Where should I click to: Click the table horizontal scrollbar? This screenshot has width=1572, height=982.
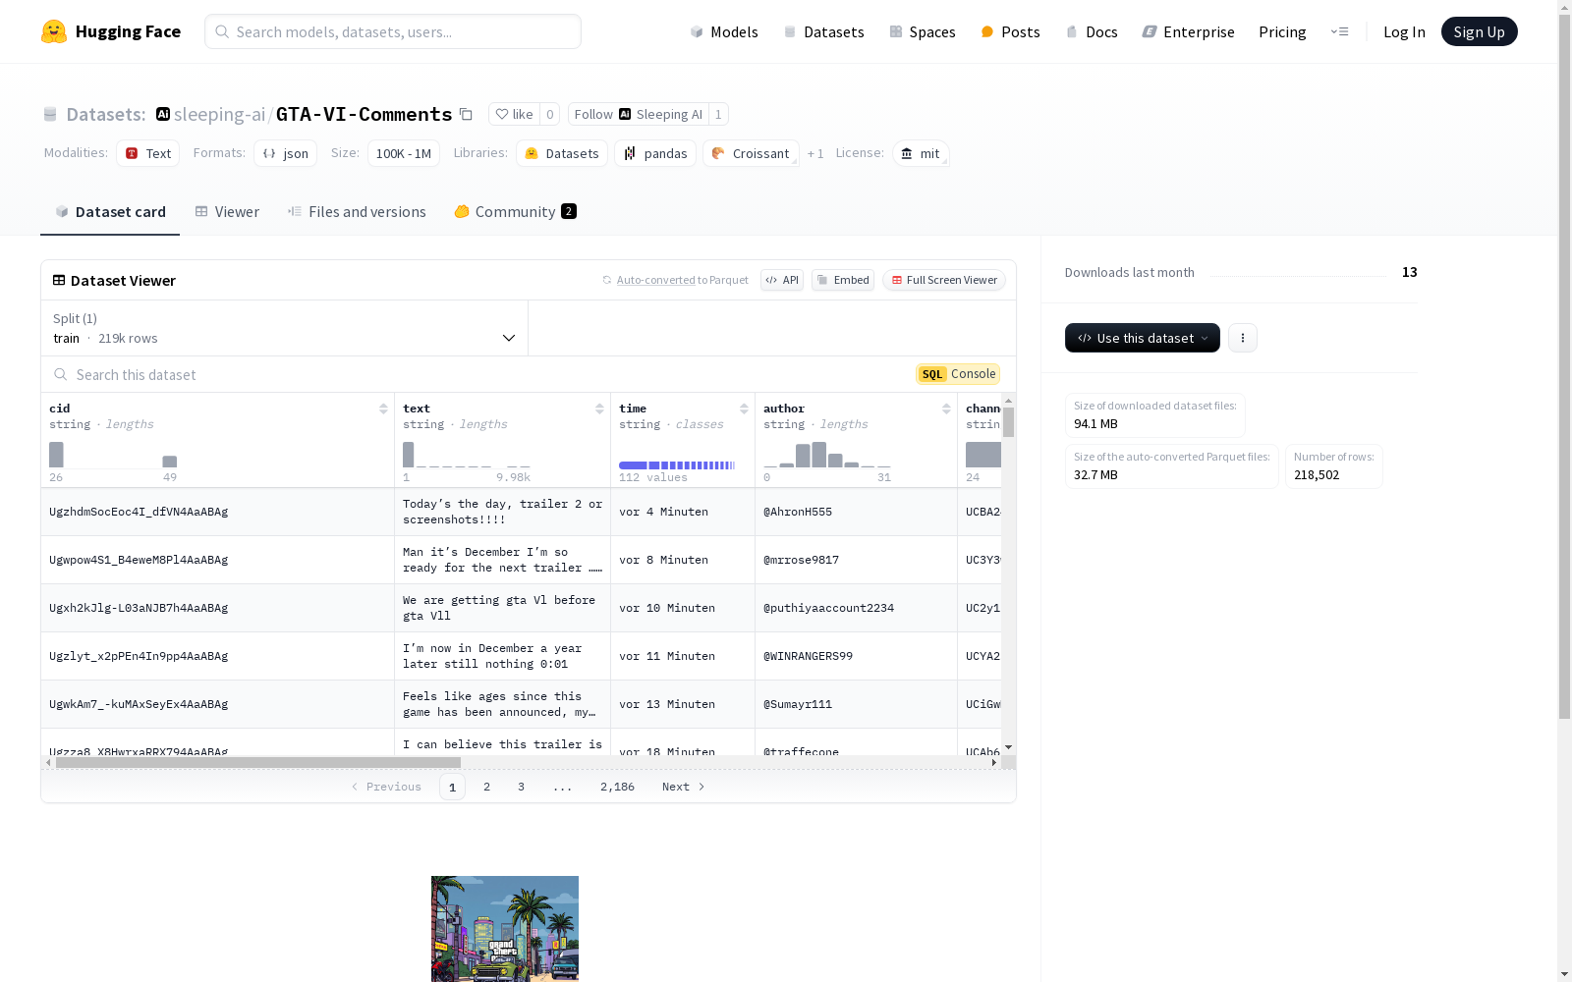(258, 762)
